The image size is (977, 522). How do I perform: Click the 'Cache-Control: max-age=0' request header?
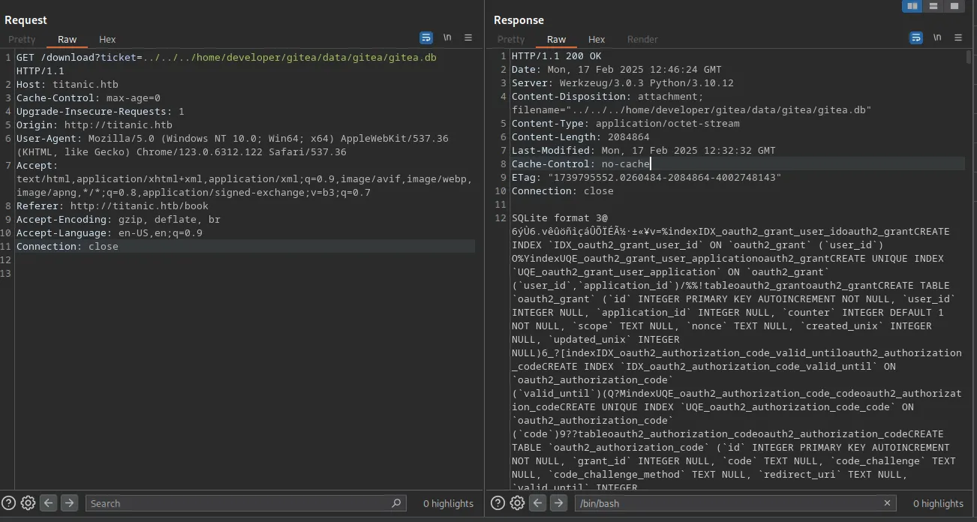click(88, 97)
